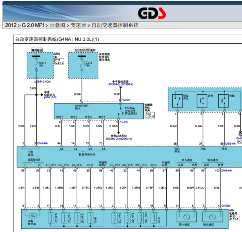Viewport: 242px width, 232px height.
Task: Click the 记忆电源 label
Action: pyautogui.click(x=31, y=153)
